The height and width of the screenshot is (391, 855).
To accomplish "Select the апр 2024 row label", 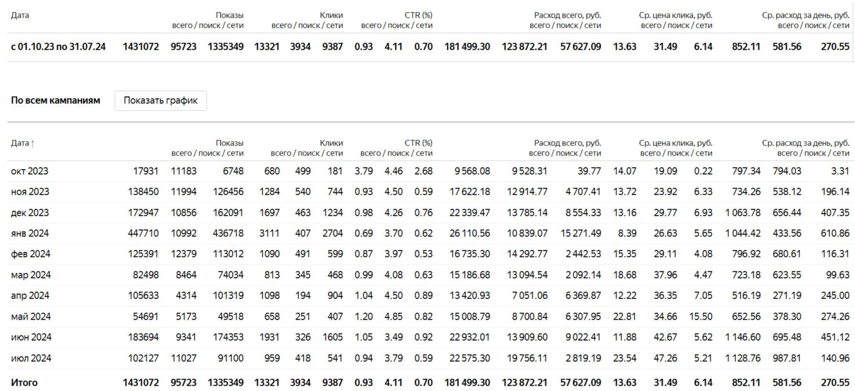I will coord(30,295).
